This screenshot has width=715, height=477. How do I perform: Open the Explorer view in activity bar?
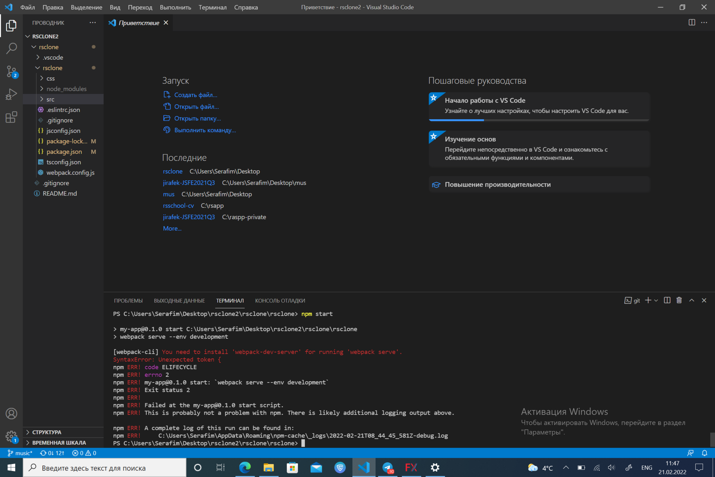(x=11, y=26)
